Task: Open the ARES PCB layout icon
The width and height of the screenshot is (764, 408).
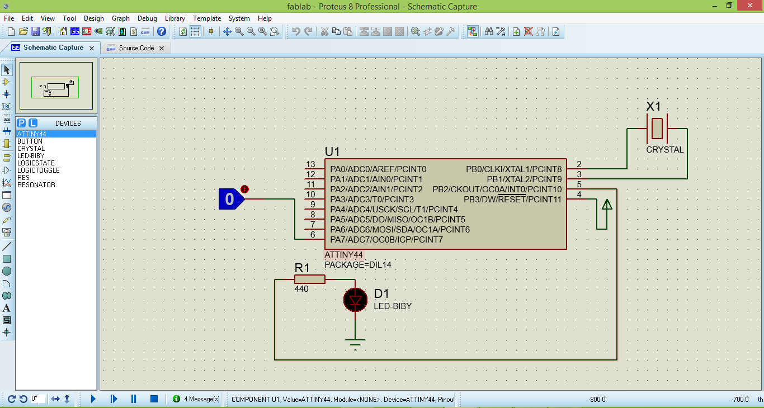Action: [x=87, y=31]
